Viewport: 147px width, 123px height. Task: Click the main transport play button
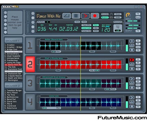click(x=85, y=16)
